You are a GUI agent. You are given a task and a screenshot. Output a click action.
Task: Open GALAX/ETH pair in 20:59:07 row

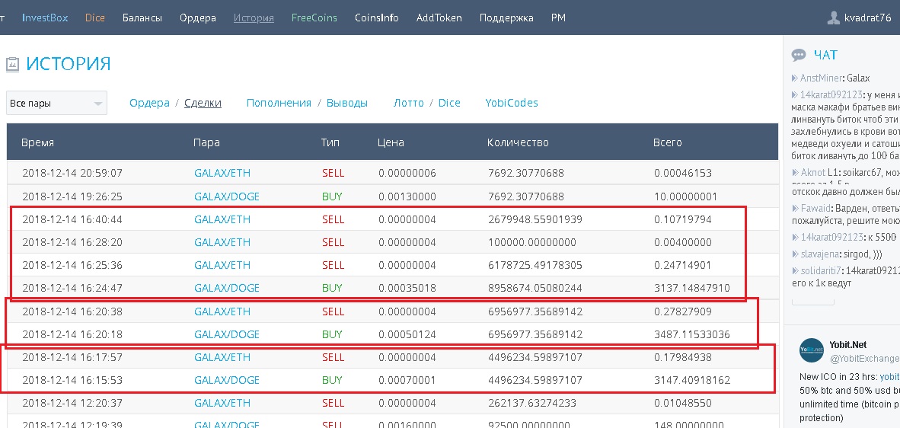(222, 174)
